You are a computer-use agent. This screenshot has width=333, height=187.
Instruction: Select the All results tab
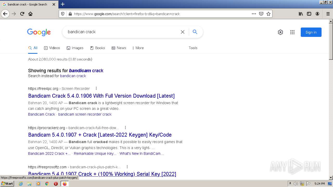[33, 48]
